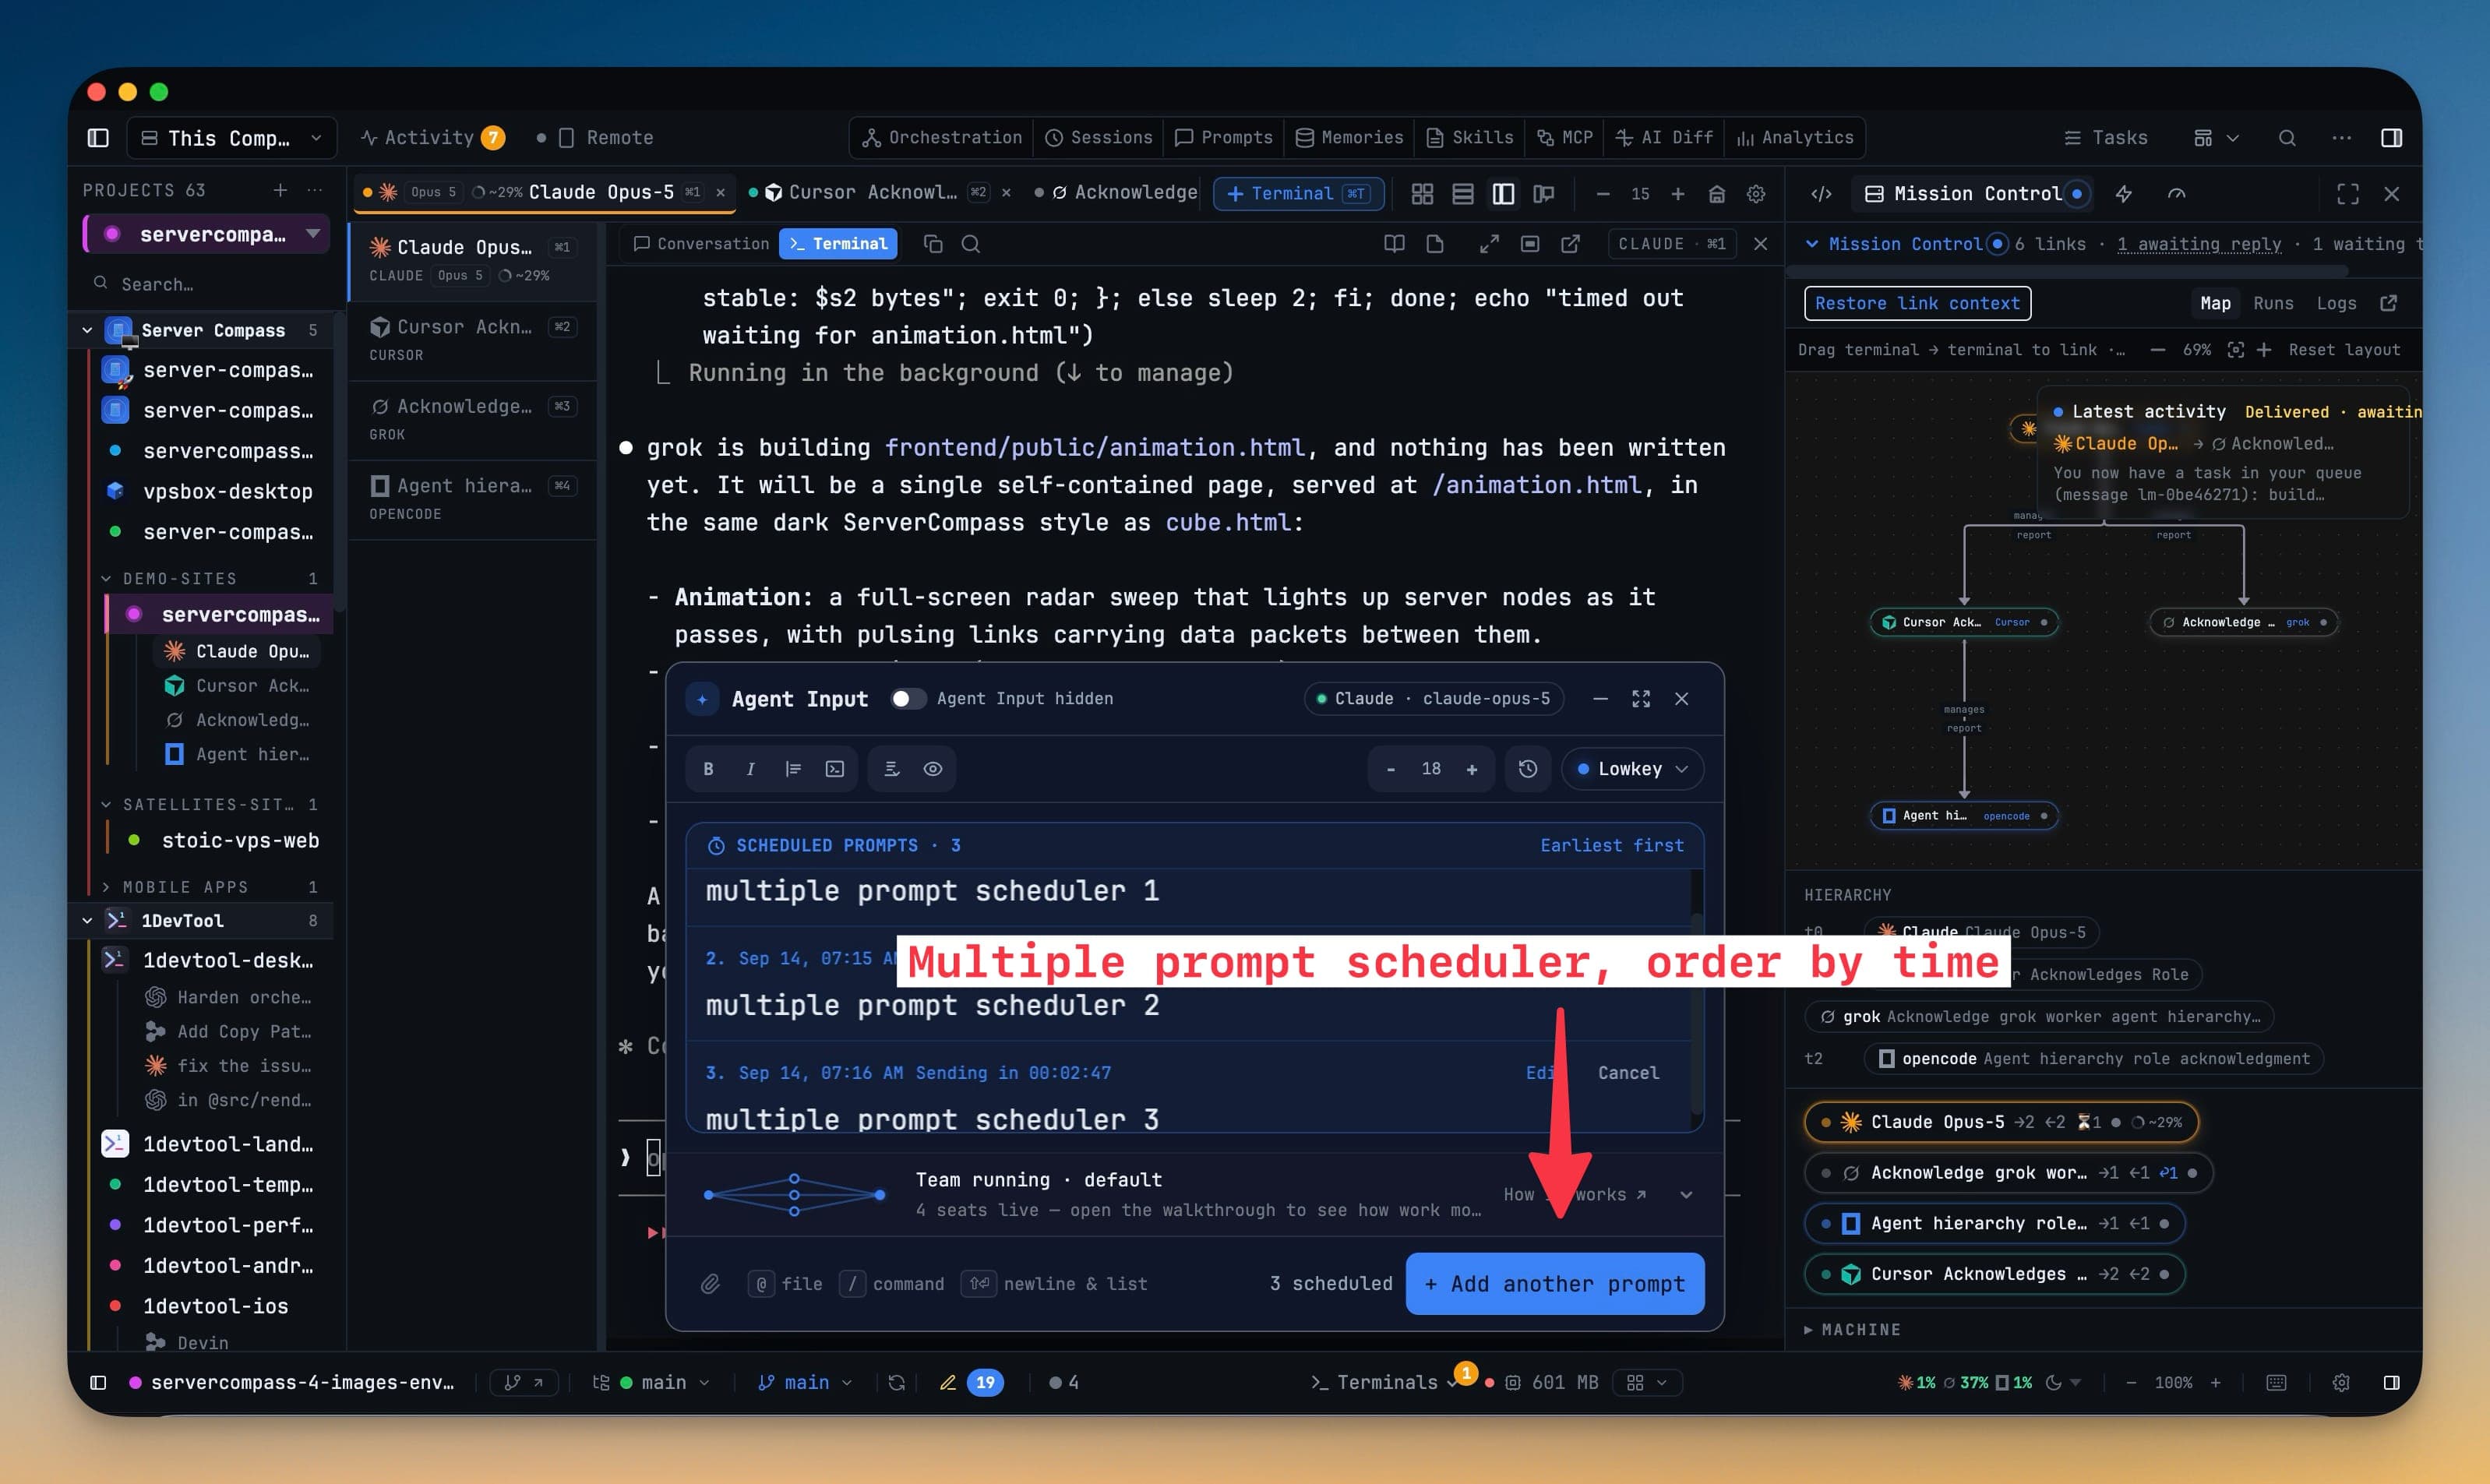Switch Mission Control to Runs tab
This screenshot has width=2490, height=1484.
click(2273, 304)
